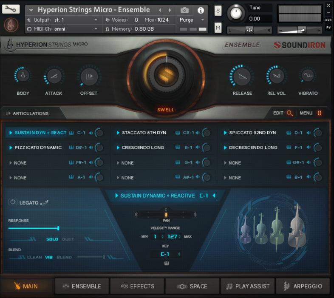334x298 pixels.
Task: Open the Arpeggio tab
Action: click(x=303, y=286)
